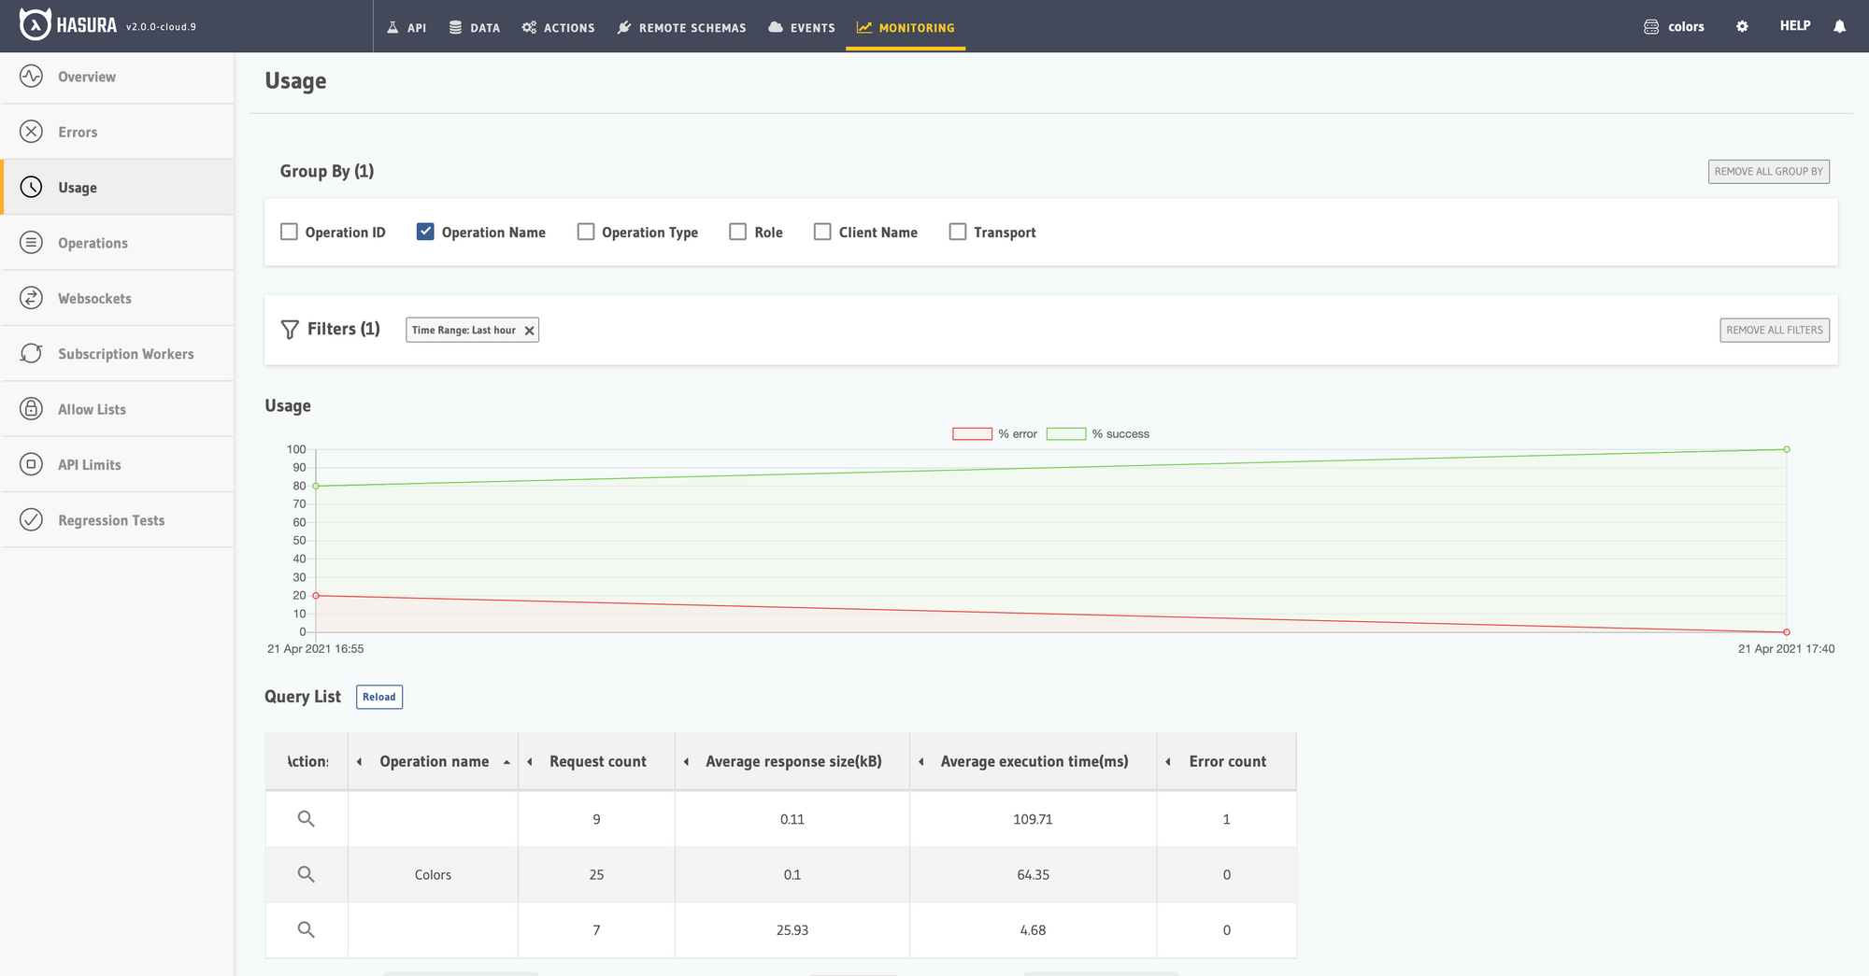The image size is (1869, 976).
Task: Sort by Operation name column arrow
Action: click(506, 762)
